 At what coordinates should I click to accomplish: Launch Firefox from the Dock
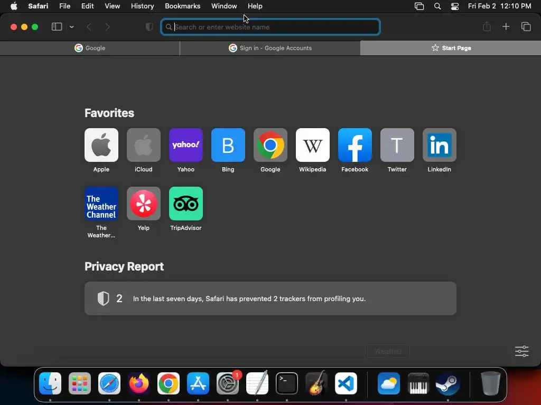[x=139, y=383]
